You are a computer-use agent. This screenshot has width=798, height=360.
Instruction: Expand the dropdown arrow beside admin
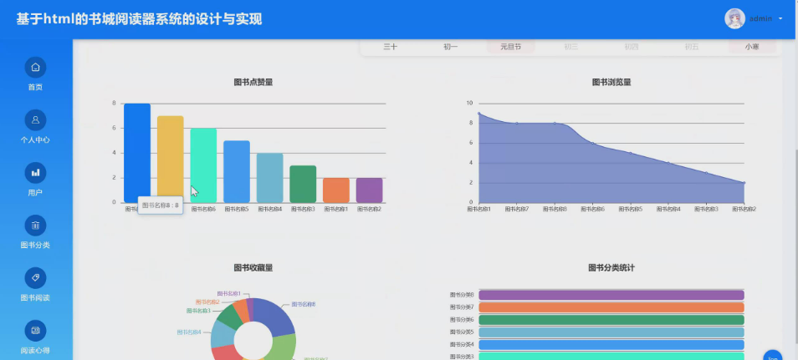point(780,19)
